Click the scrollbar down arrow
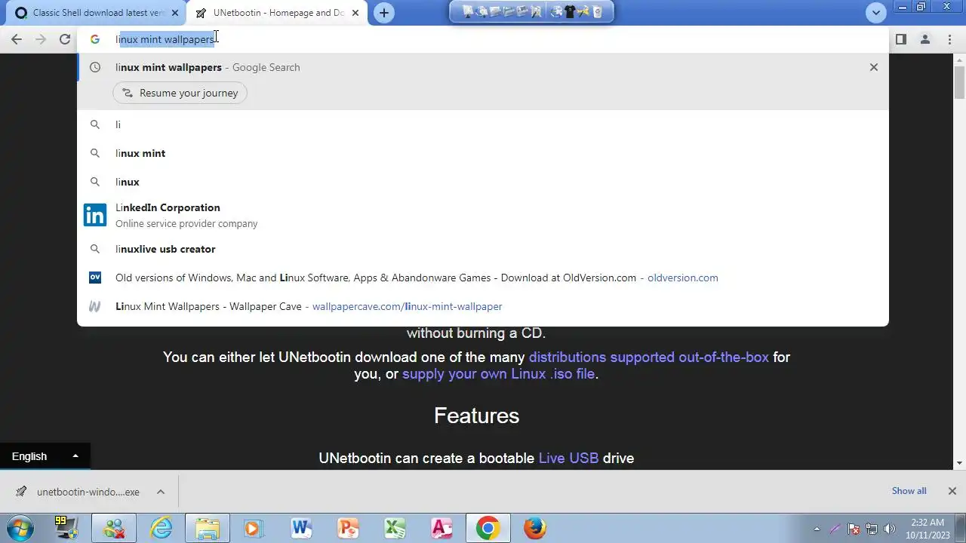Screen dimensions: 966x543 [959, 463]
